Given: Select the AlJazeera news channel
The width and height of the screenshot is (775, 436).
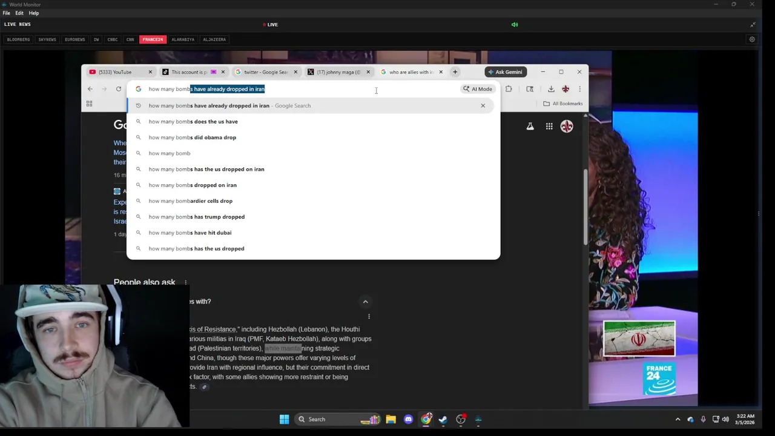Looking at the screenshot, I should coord(214,39).
